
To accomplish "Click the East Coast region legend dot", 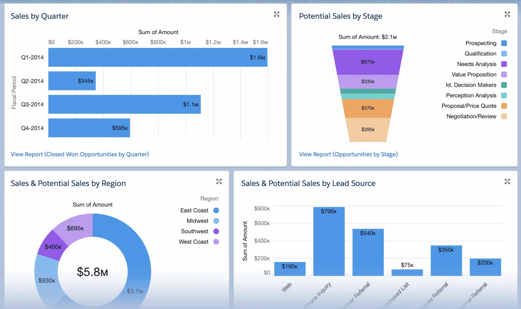I will 216,210.
